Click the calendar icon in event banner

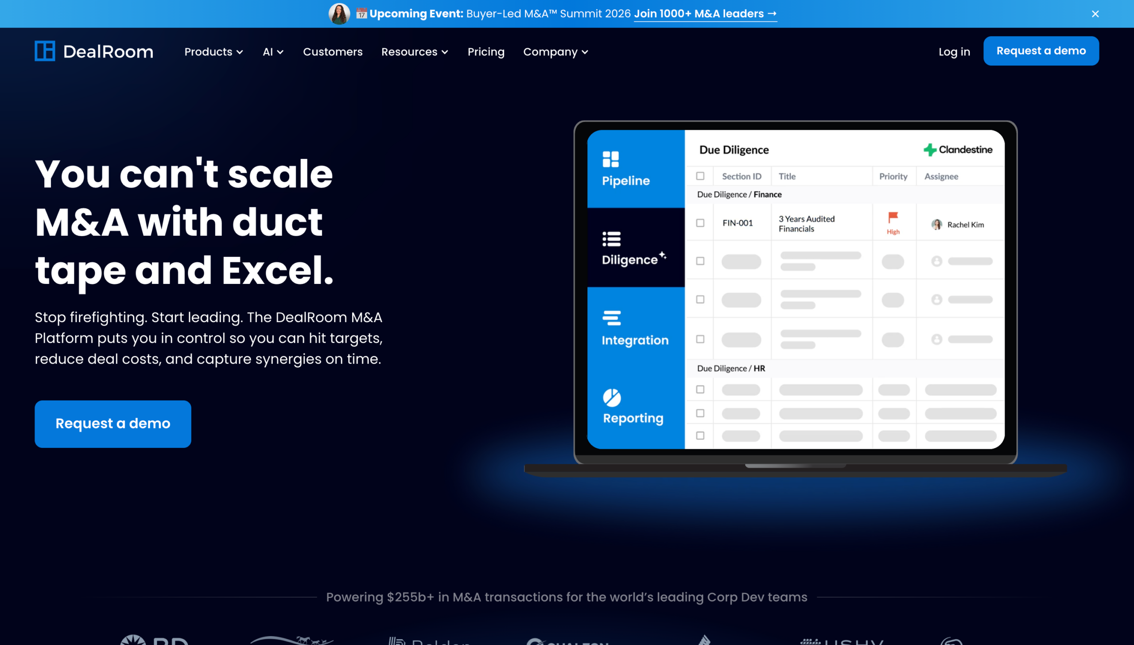click(x=361, y=14)
